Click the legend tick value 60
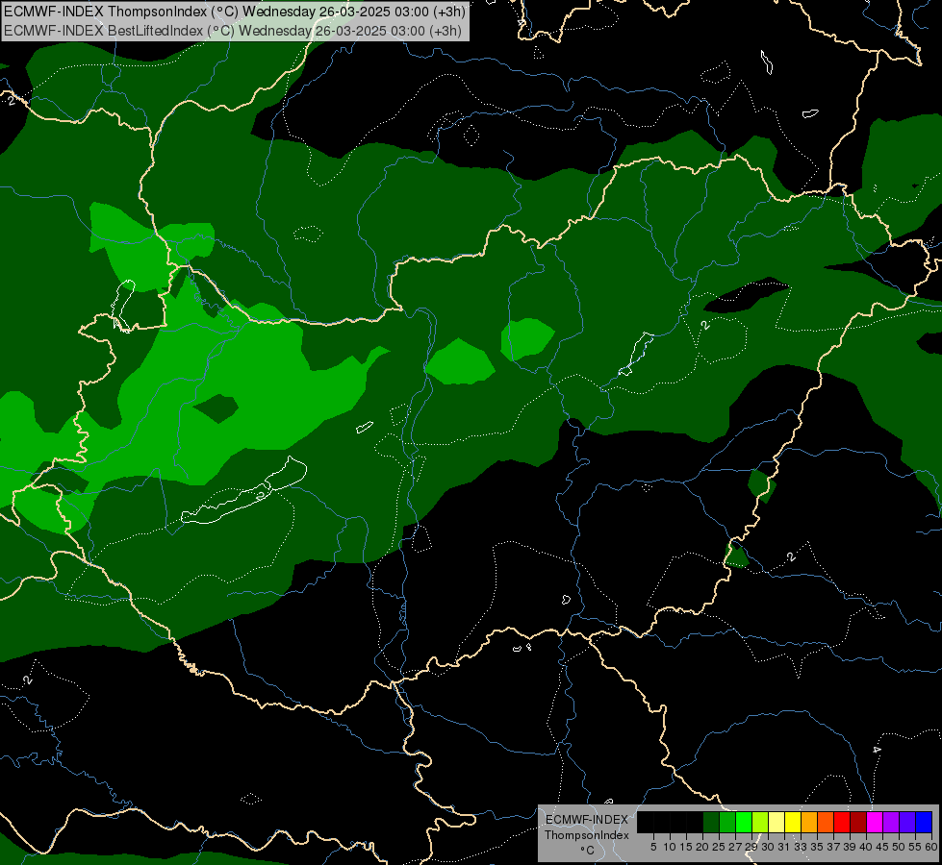Viewport: 942px width, 865px height. pos(931,847)
